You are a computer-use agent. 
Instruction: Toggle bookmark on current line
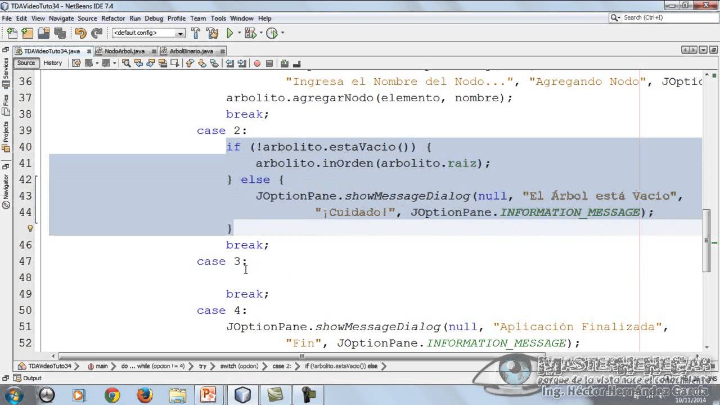[214, 63]
